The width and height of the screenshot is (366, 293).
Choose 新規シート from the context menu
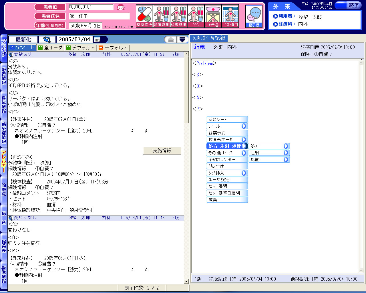coord(227,120)
